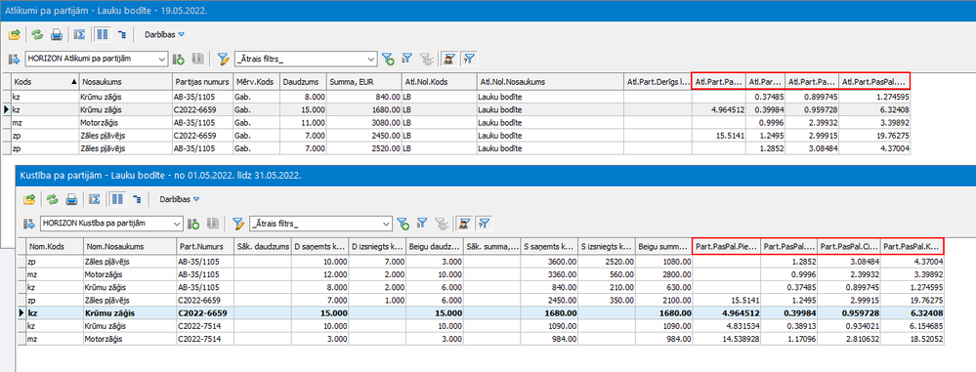Open the _Ātrais filtrs_ dropdown in the Kustība window
The image size is (976, 372).
click(x=321, y=224)
